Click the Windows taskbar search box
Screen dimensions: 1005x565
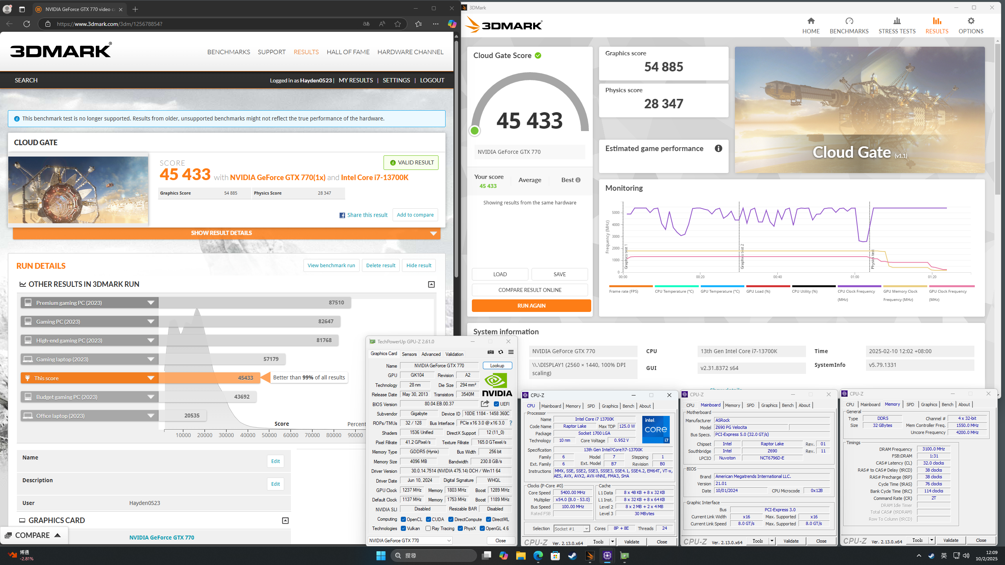tap(435, 556)
